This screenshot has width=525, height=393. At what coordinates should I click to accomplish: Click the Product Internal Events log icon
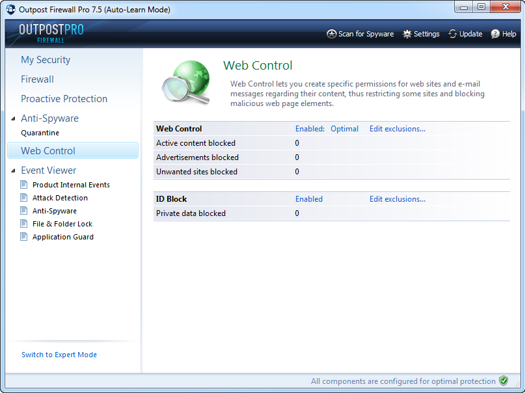pyautogui.click(x=24, y=185)
